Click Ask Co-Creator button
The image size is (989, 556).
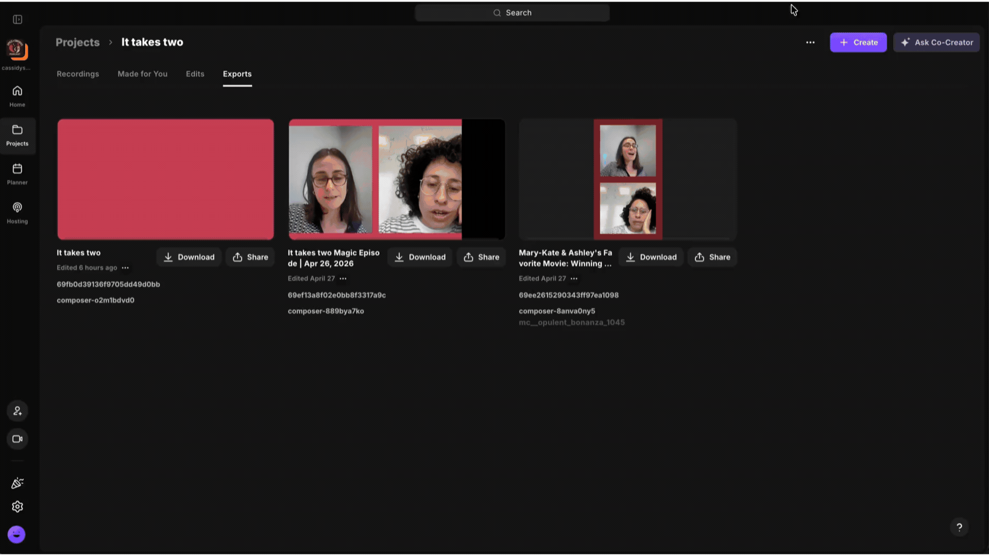tap(936, 42)
